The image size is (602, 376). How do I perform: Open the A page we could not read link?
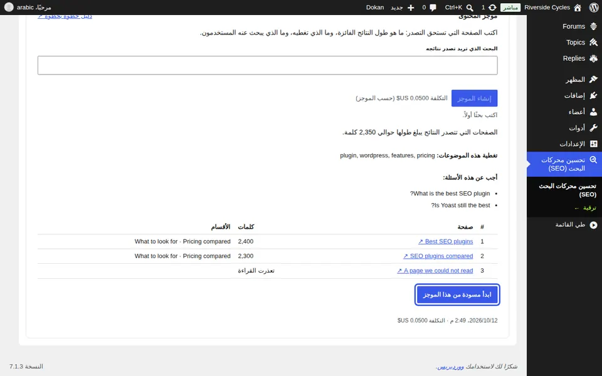pos(435,271)
